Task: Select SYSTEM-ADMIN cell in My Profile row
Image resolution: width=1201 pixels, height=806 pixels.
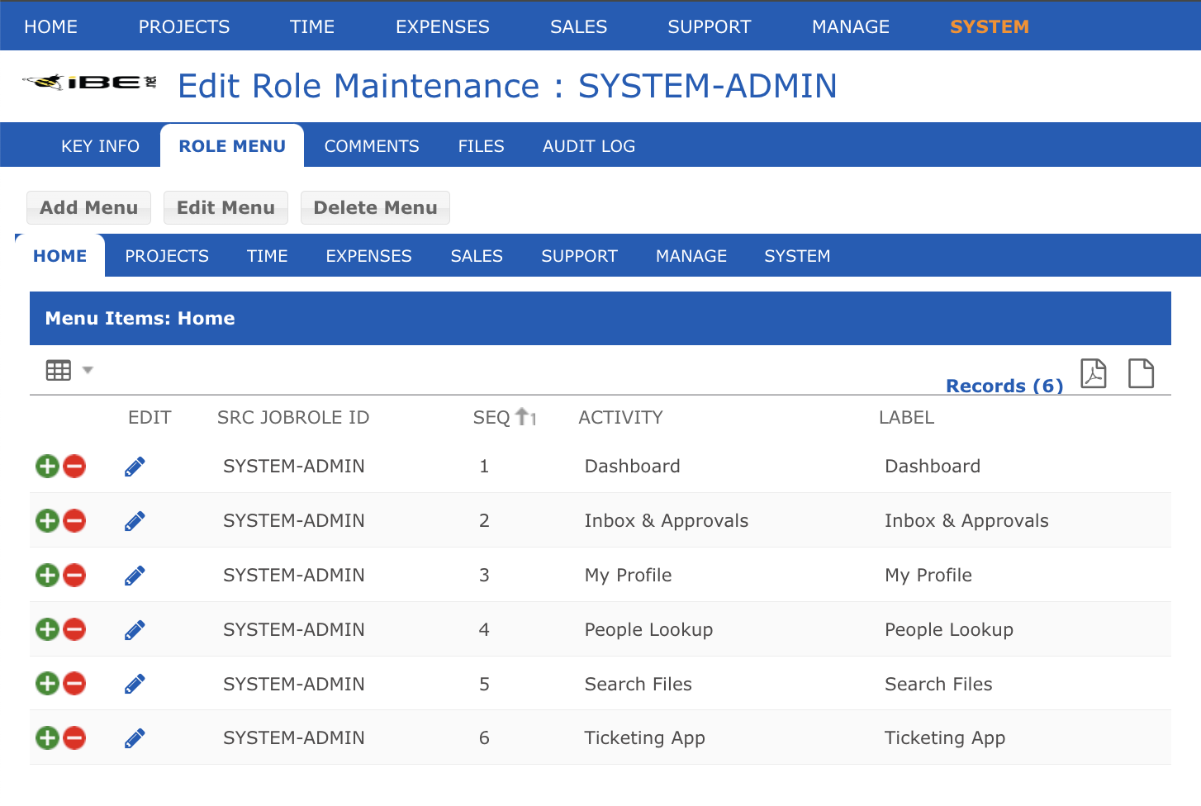Action: tap(294, 576)
